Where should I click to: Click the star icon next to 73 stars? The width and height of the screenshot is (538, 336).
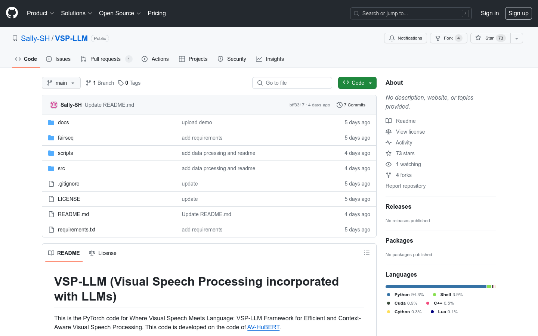tap(389, 153)
